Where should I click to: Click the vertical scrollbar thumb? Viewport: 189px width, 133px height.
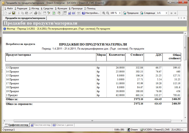(x=185, y=48)
